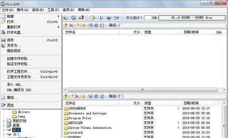This screenshot has height=138, width=228.
Task: Choose 打开... from the File menu
Action: (31, 22)
